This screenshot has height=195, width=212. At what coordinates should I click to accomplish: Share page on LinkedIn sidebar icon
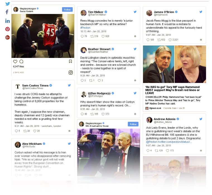(x=8, y=21)
